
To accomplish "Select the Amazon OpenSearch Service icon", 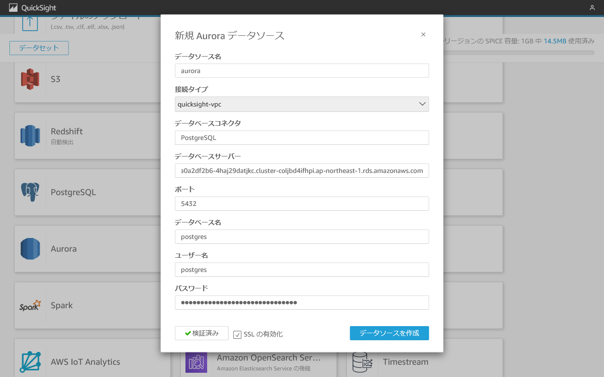I will point(196,363).
